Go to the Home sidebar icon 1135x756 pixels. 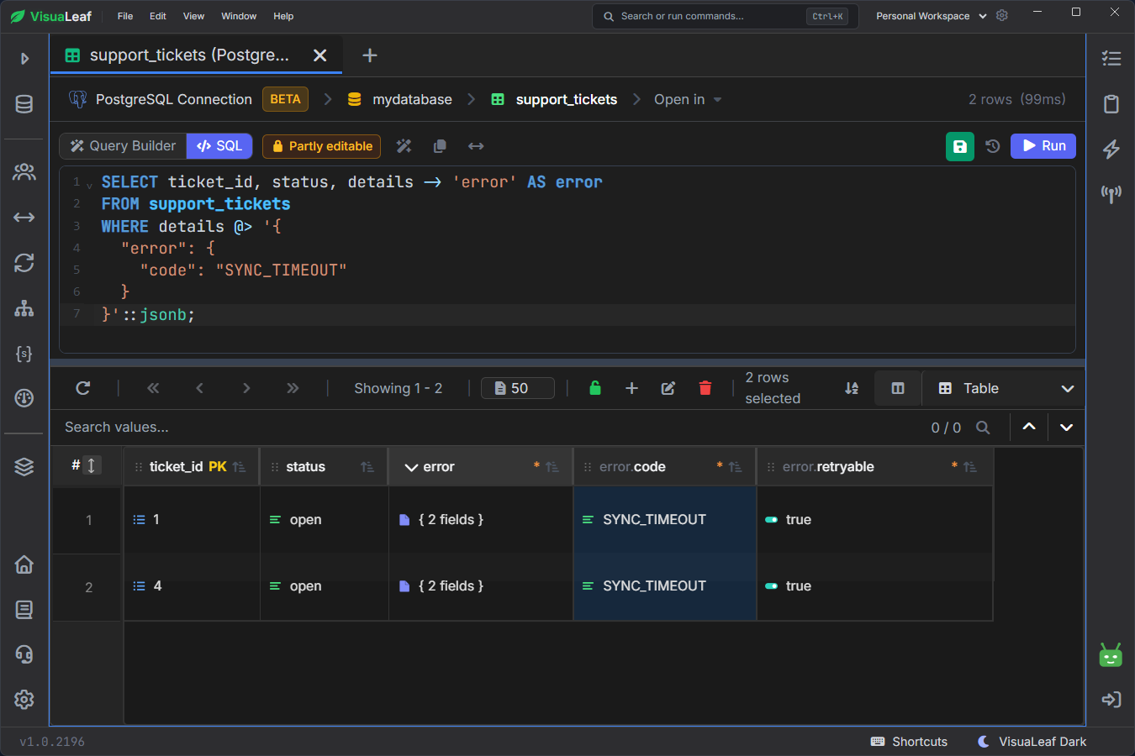pyautogui.click(x=24, y=564)
